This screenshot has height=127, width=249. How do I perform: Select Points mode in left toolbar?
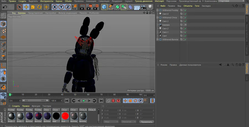tap(3, 44)
